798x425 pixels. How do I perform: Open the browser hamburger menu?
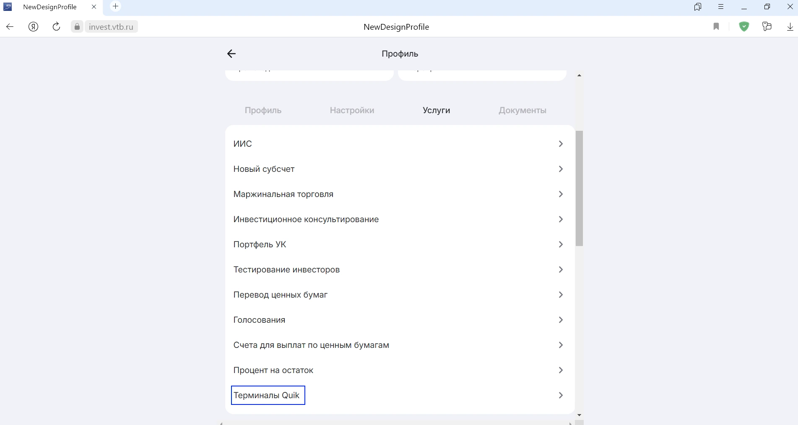(721, 7)
